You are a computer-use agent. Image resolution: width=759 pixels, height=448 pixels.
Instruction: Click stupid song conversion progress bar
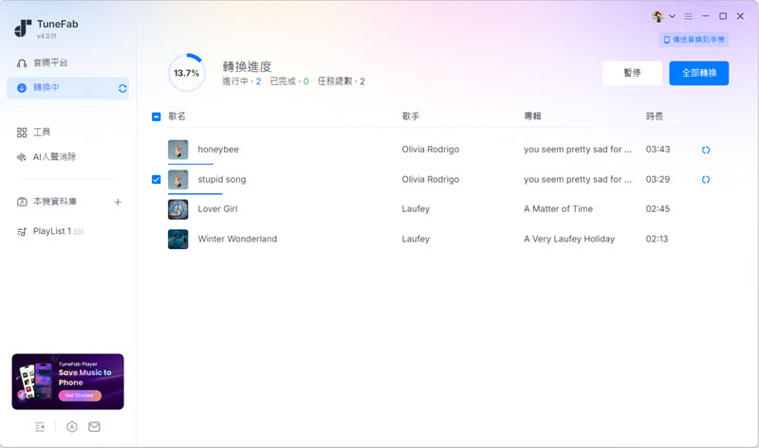coord(195,194)
